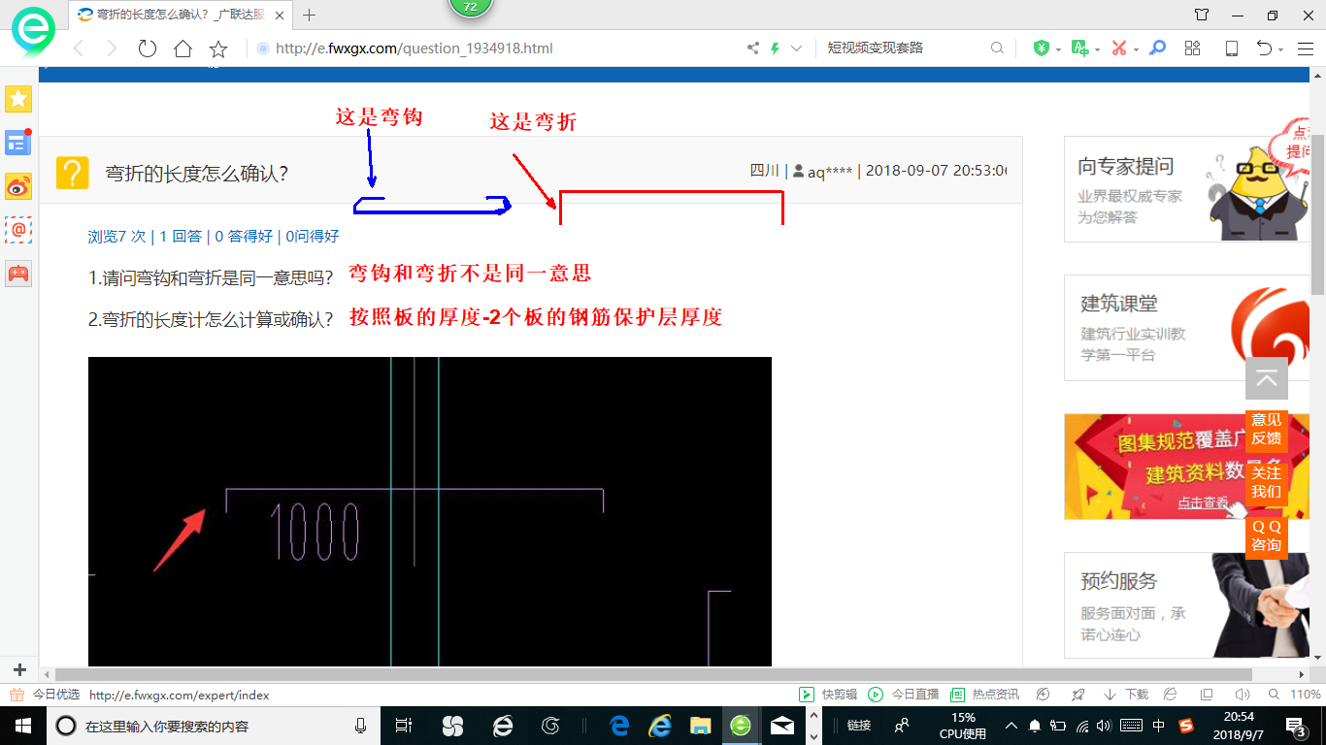The width and height of the screenshot is (1326, 745).
Task: Open Task View on the taskbar
Action: tap(405, 726)
